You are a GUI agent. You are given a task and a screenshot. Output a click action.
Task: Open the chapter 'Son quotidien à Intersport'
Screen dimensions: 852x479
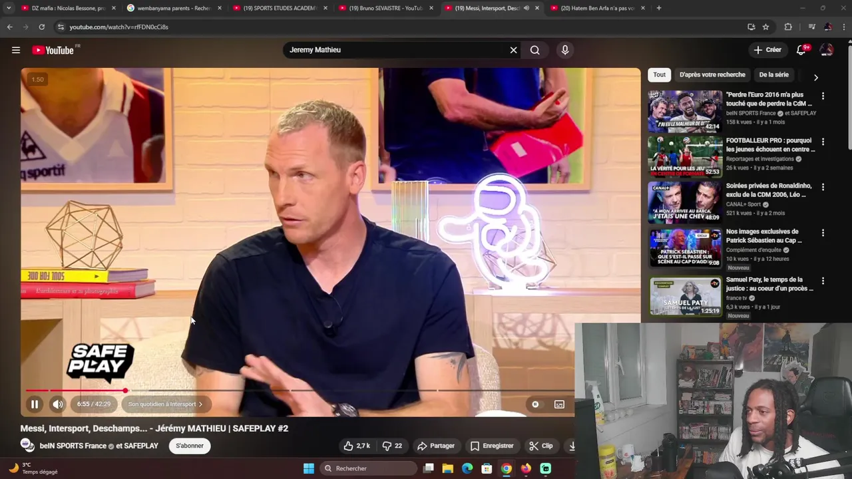pyautogui.click(x=165, y=404)
